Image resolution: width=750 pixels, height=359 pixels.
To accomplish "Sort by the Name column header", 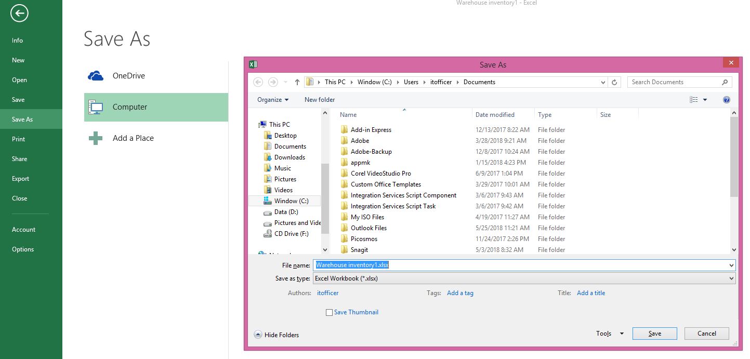I will 348,115.
